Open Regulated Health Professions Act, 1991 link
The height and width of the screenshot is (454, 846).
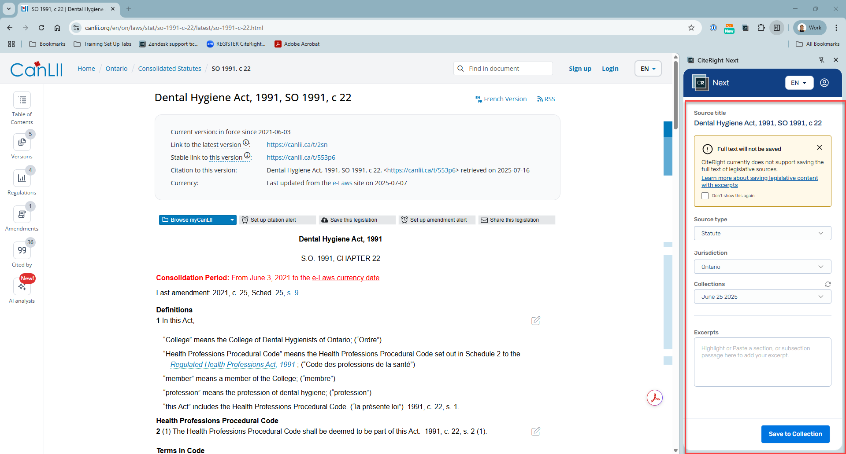point(233,365)
